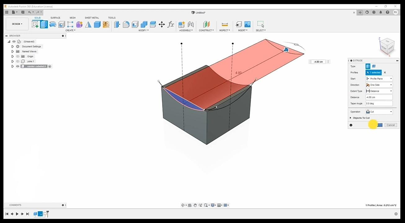Expand the Named Views node
This screenshot has height=223, width=405.
[12, 51]
